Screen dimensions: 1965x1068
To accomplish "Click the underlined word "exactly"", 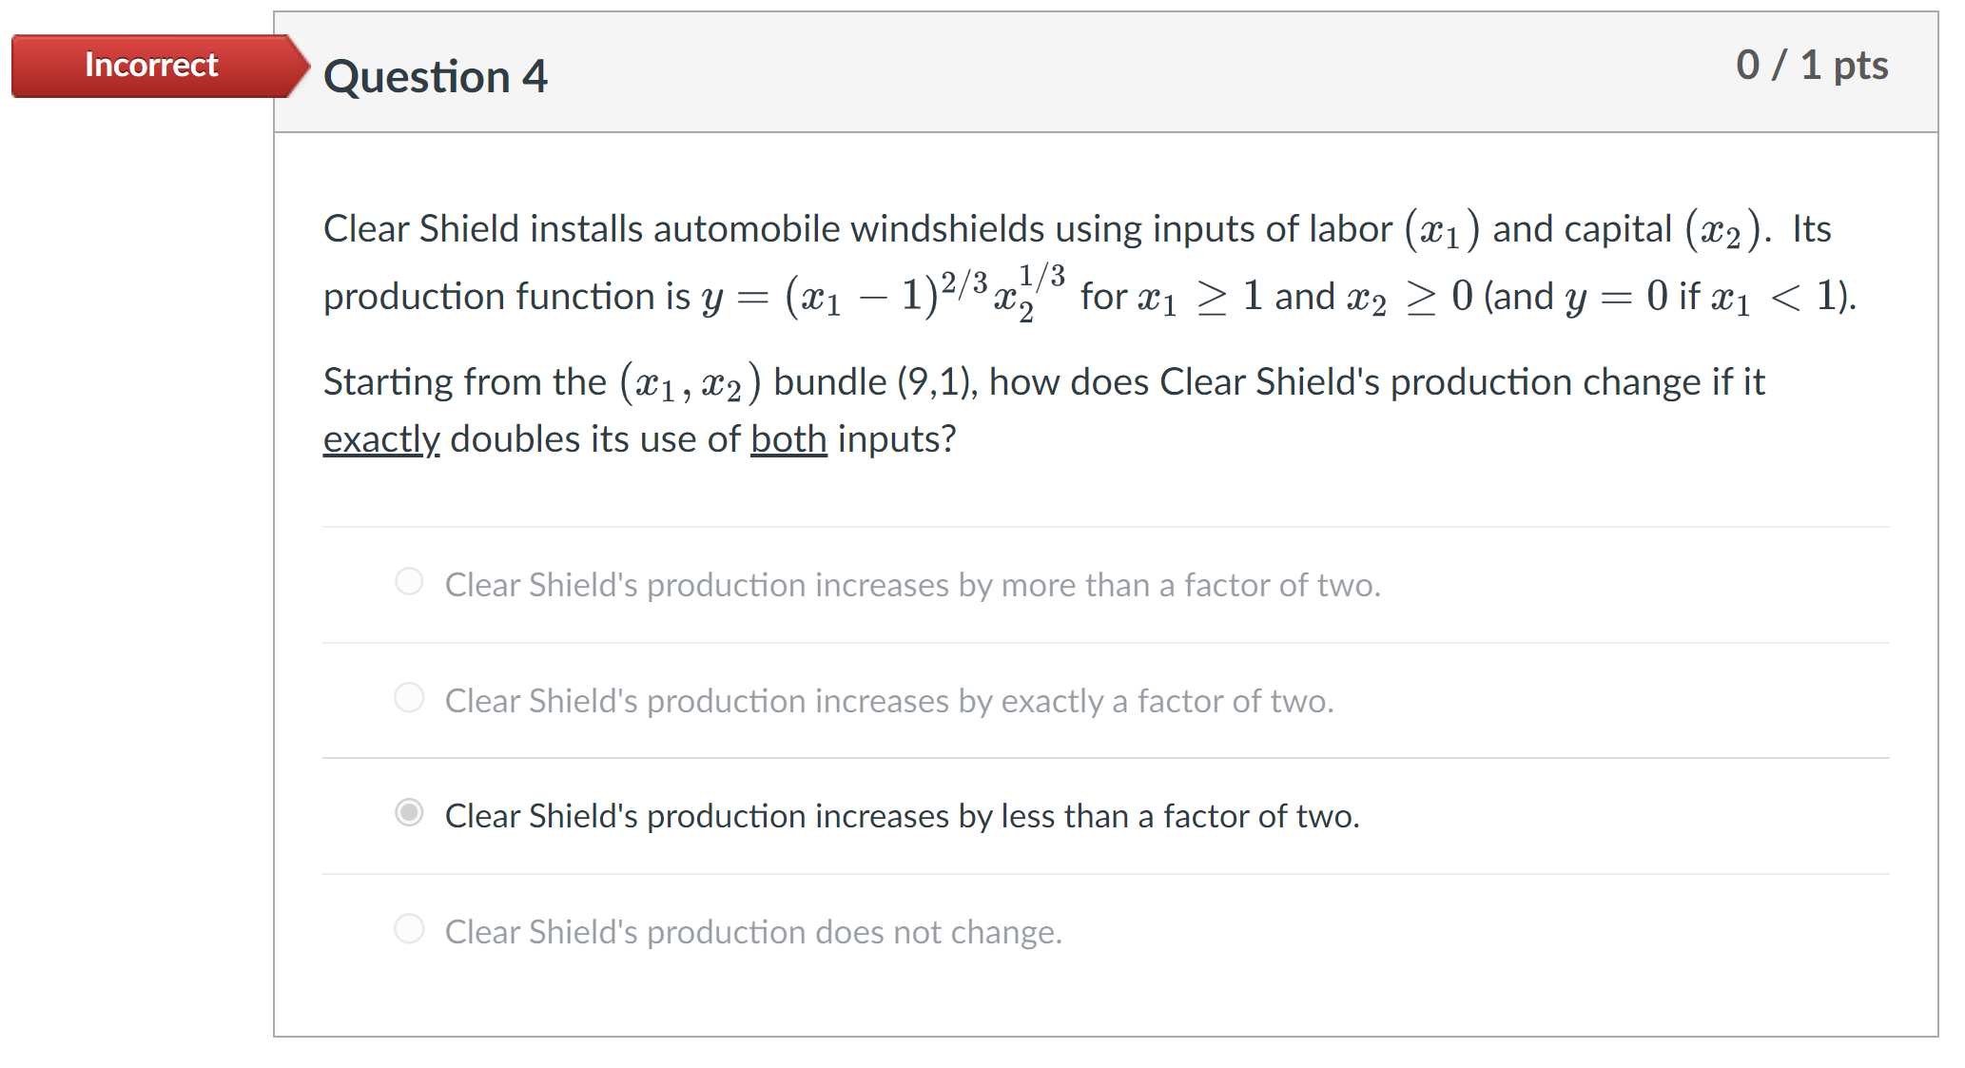I will (x=380, y=438).
